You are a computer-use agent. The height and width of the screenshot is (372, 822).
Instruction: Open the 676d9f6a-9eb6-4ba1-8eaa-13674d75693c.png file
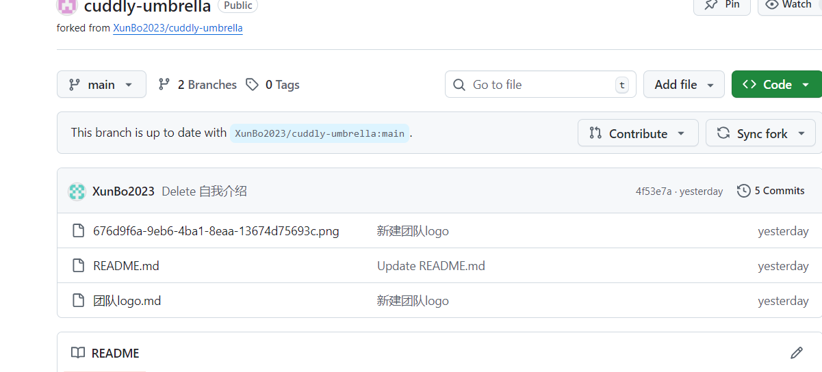[216, 231]
